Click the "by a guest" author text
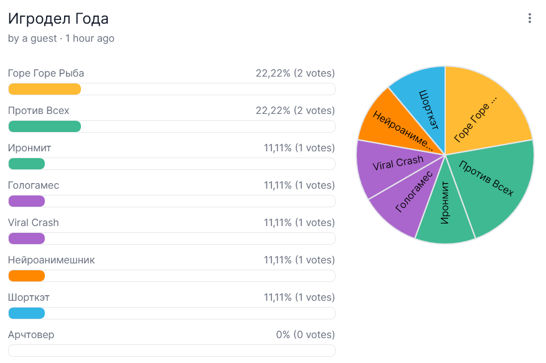The width and height of the screenshot is (546, 363). (x=32, y=39)
